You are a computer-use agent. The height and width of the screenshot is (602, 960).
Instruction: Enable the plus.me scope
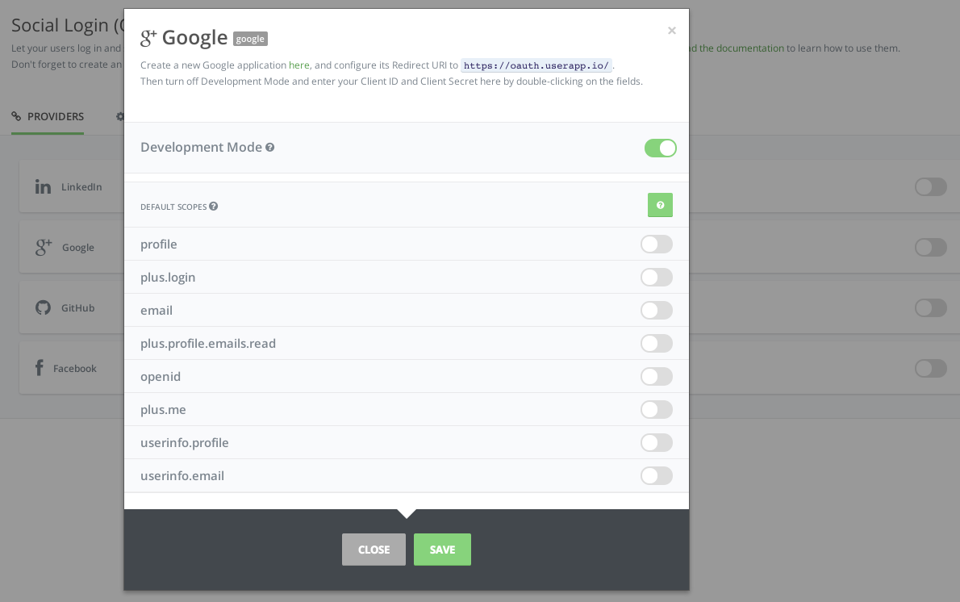[657, 410]
